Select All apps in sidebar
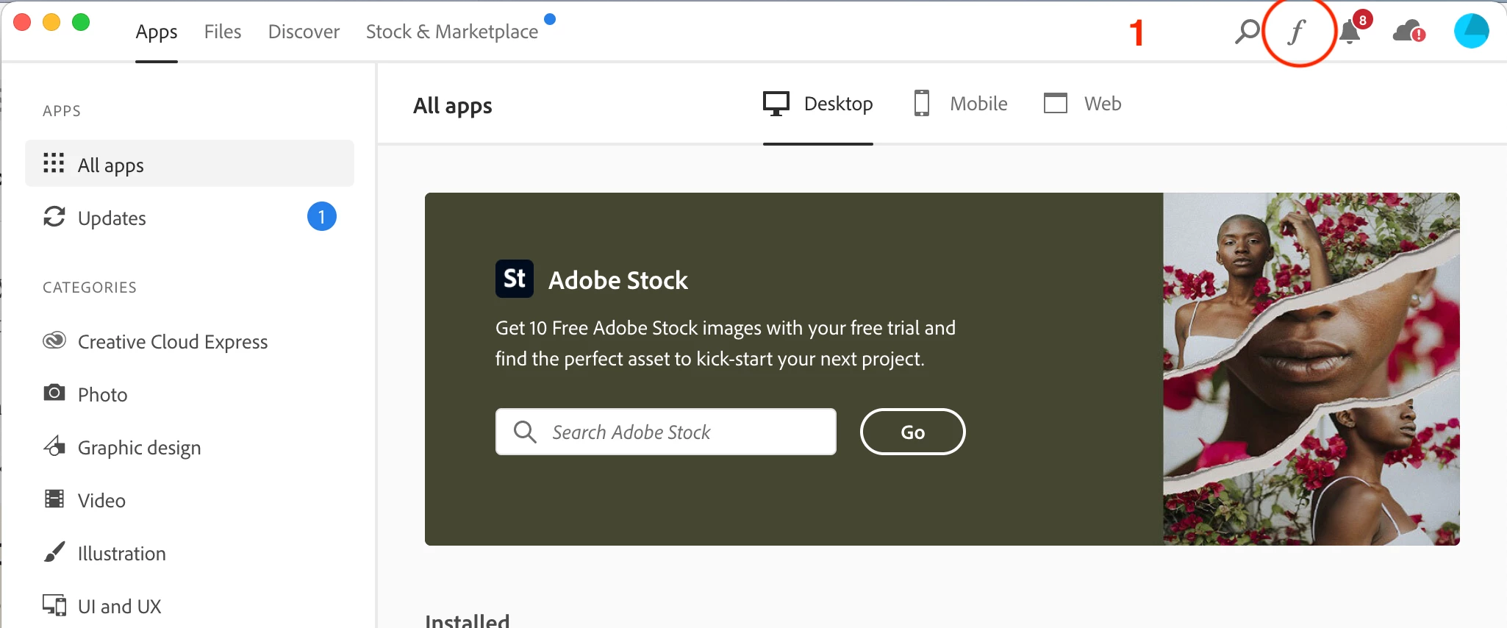Viewport: 1507px width, 628px height. point(190,163)
